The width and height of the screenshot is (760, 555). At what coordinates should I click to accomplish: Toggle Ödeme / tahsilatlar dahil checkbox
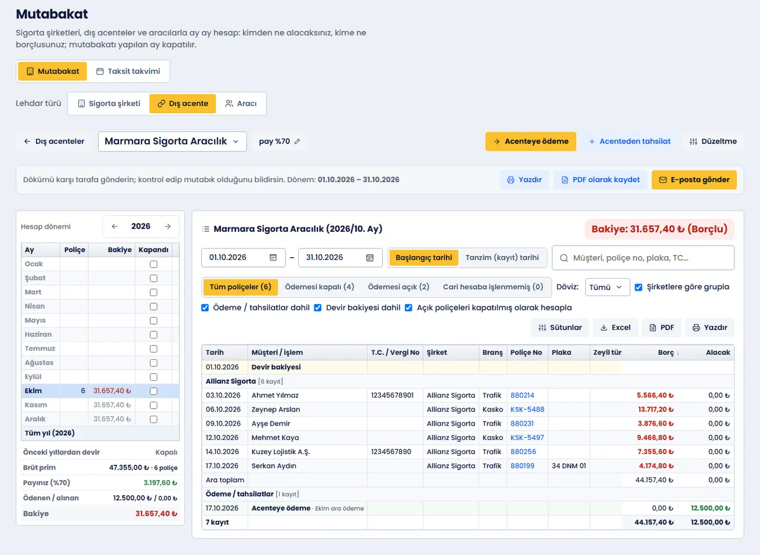point(205,308)
